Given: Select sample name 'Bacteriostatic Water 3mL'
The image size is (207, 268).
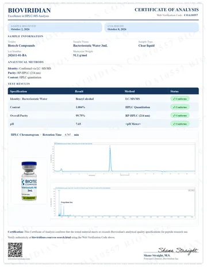Looking at the screenshot, I should point(90,45).
